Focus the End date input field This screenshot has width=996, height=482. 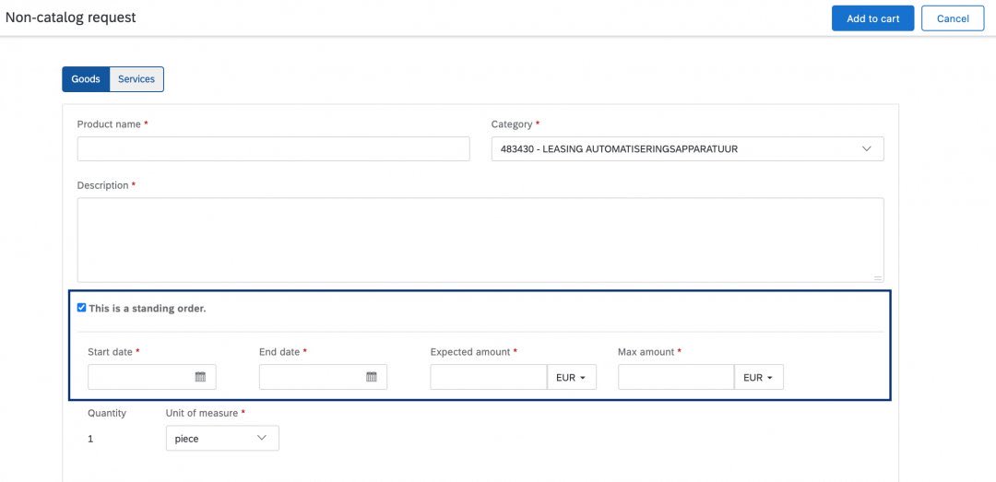(324, 377)
